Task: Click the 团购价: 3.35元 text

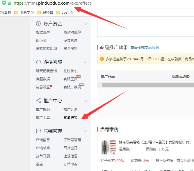Action: pyautogui.click(x=157, y=149)
